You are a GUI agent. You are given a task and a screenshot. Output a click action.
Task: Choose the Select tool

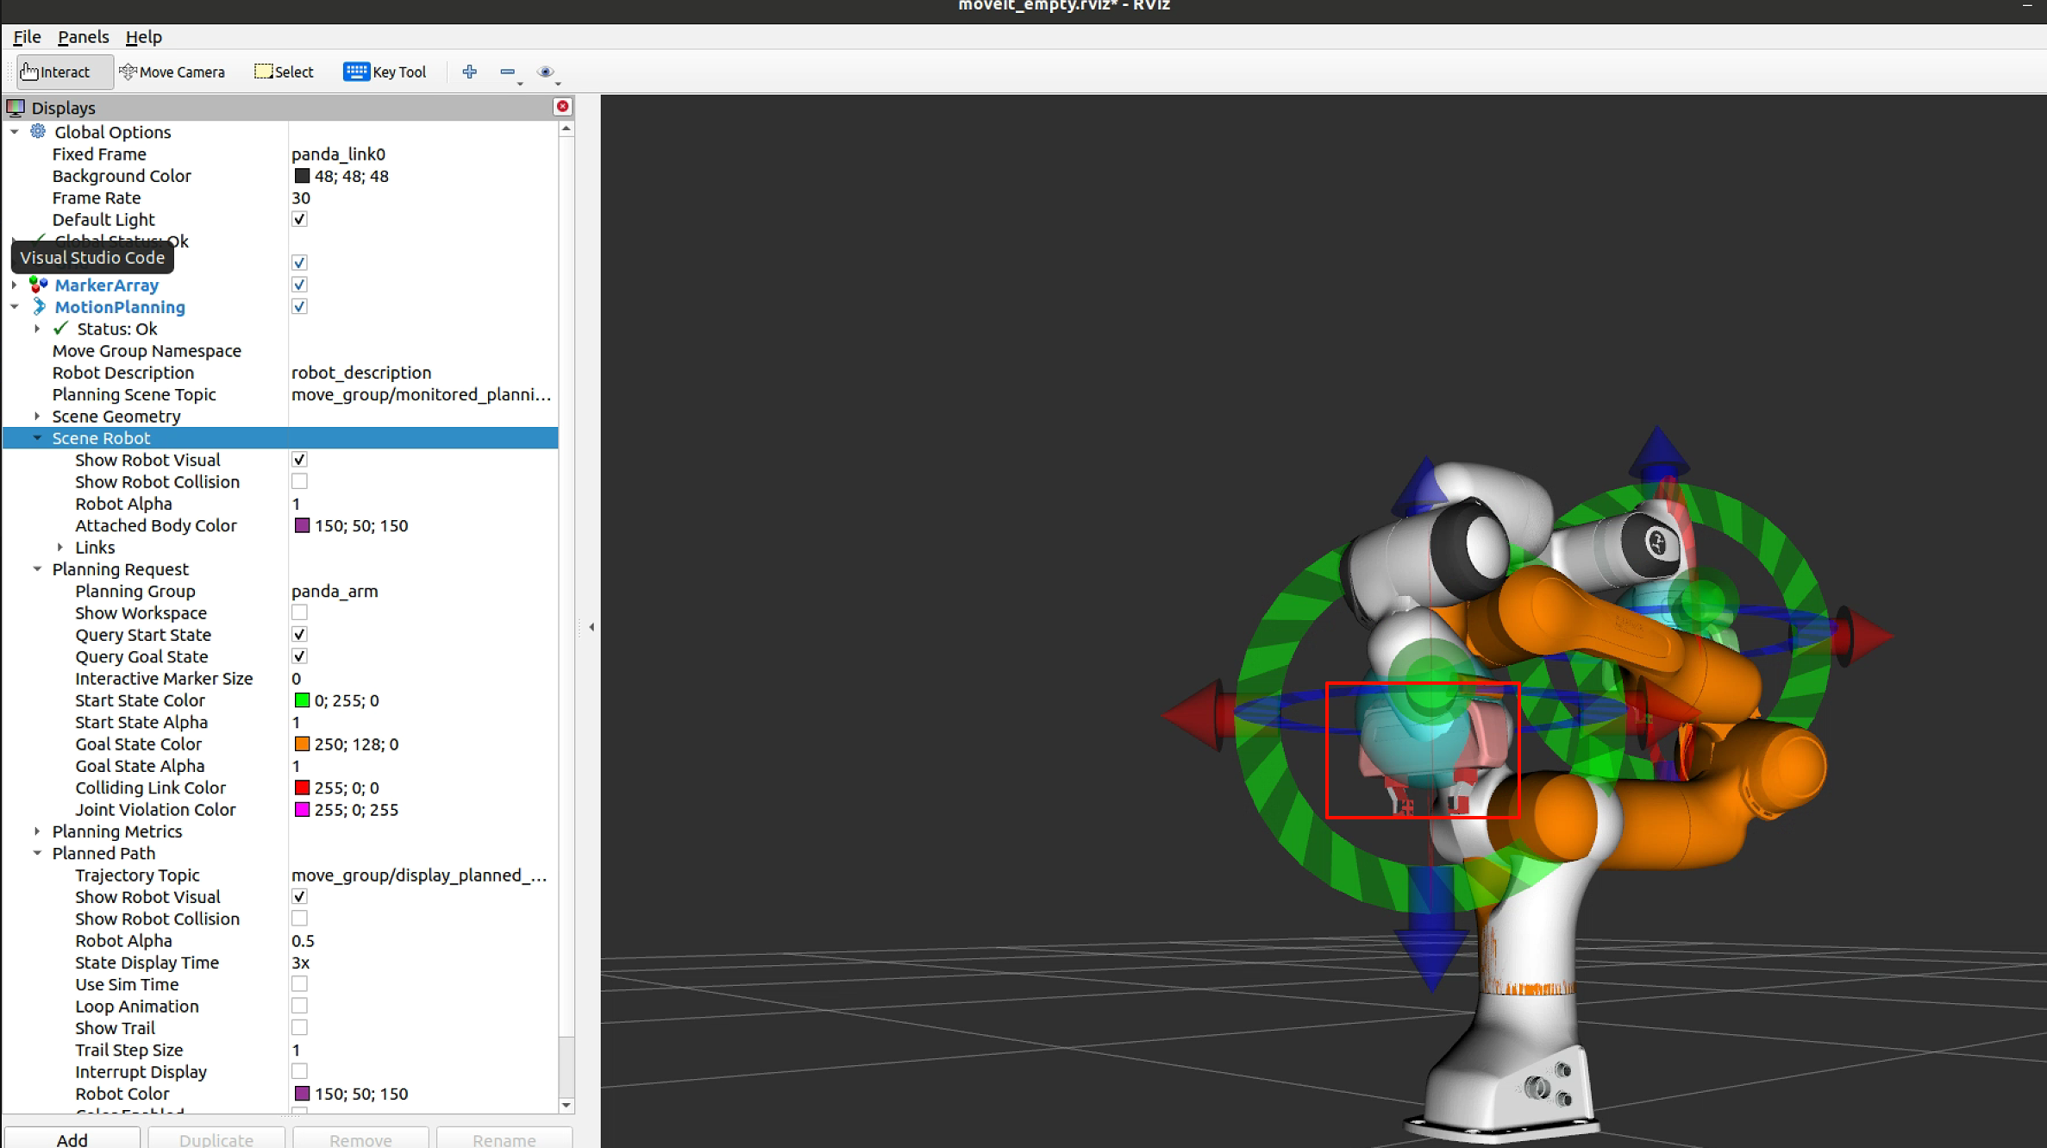point(284,72)
